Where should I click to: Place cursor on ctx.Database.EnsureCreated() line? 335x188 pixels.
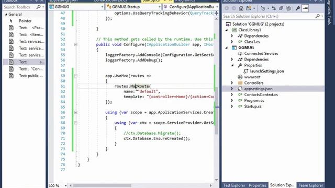(x=157, y=138)
